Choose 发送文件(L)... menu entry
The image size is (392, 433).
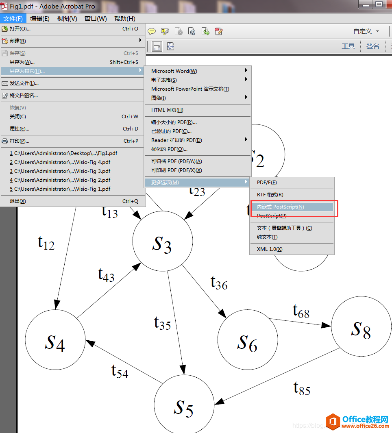pyautogui.click(x=72, y=83)
